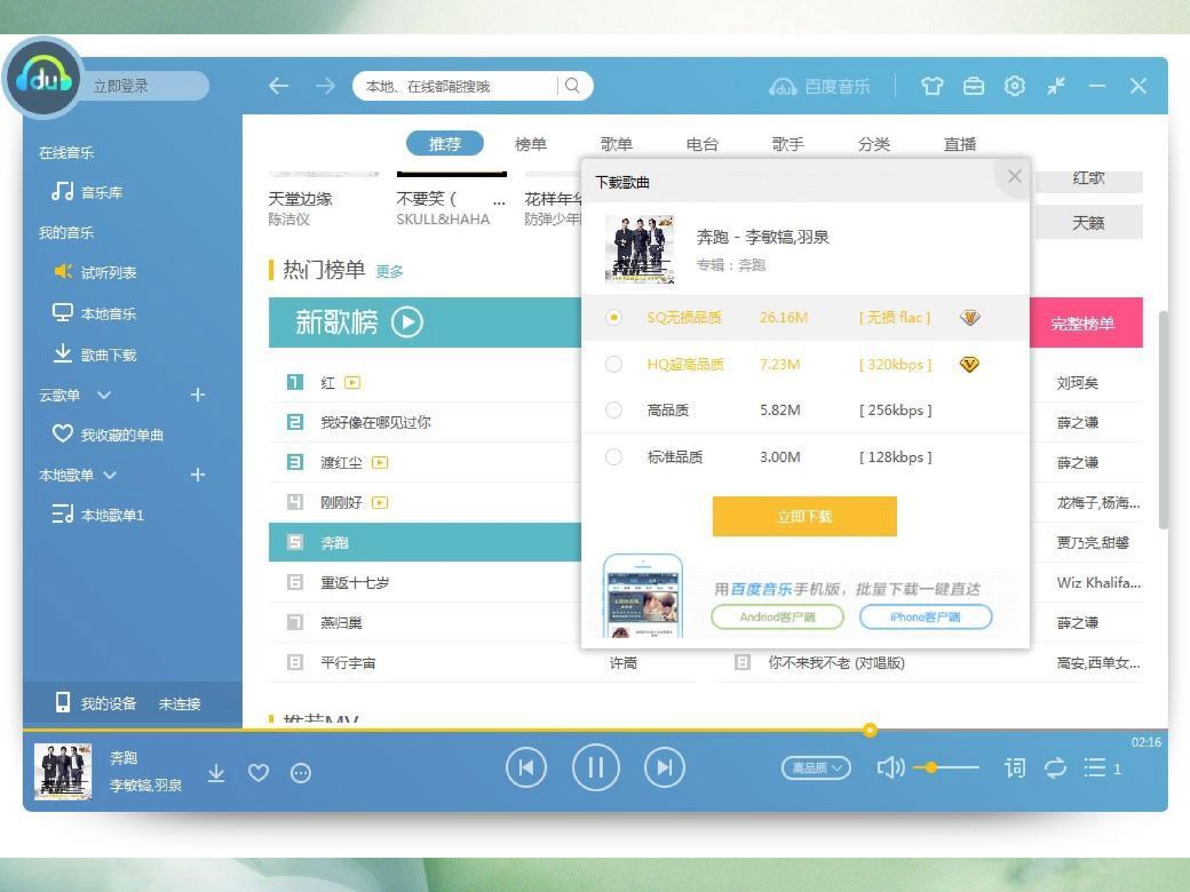1190x892 pixels.
Task: Switch to the 直播 tab
Action: (x=960, y=144)
